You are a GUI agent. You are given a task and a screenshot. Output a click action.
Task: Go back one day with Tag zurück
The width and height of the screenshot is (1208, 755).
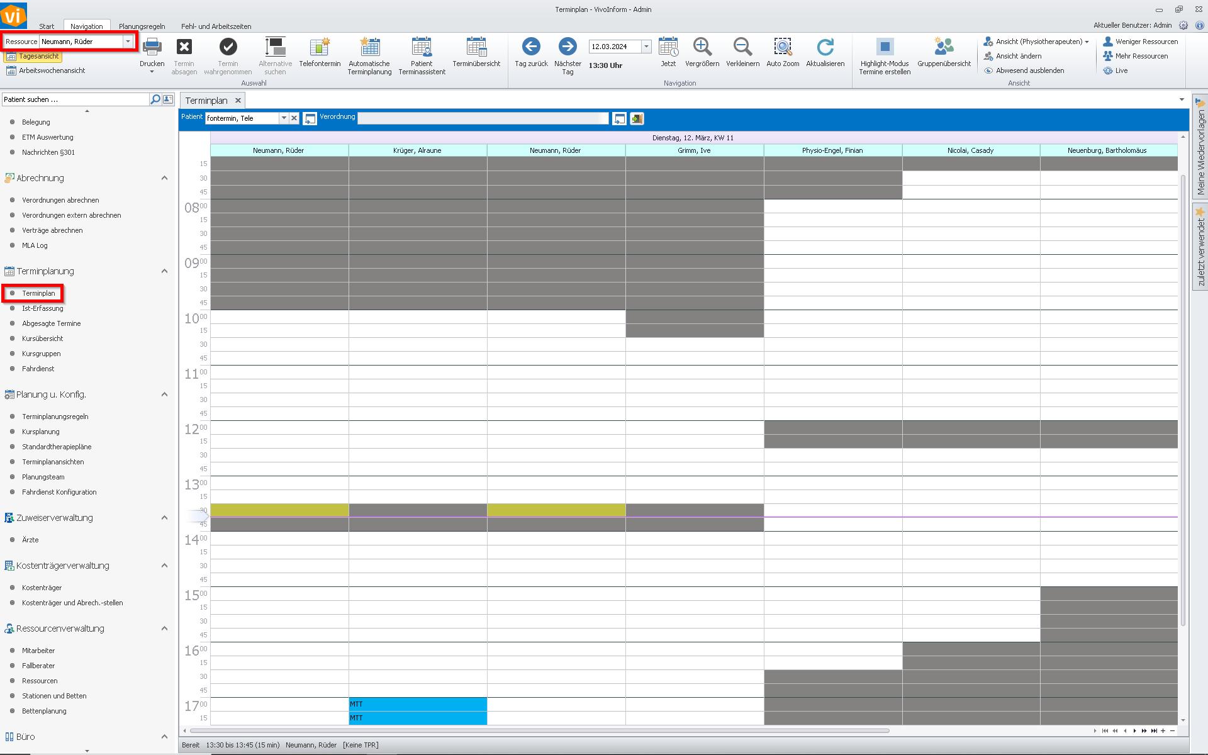coord(531,47)
